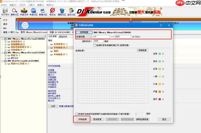Open the 分区(P) menu
Screen dimensions: 201x133
[x=22, y=5]
